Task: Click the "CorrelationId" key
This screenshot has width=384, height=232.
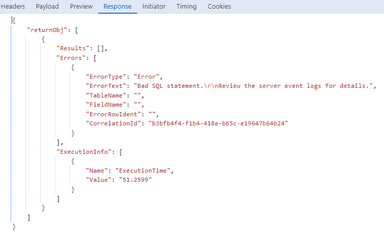Action: (113, 123)
